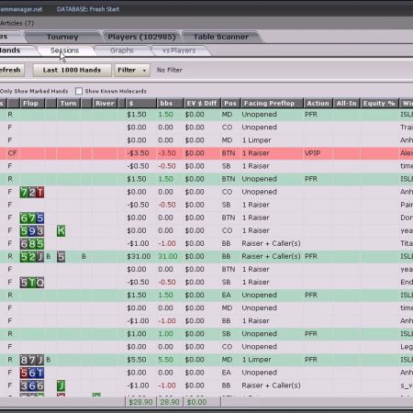Click the 6 7 5 flop card icons
The image size is (413, 413).
tap(32, 218)
